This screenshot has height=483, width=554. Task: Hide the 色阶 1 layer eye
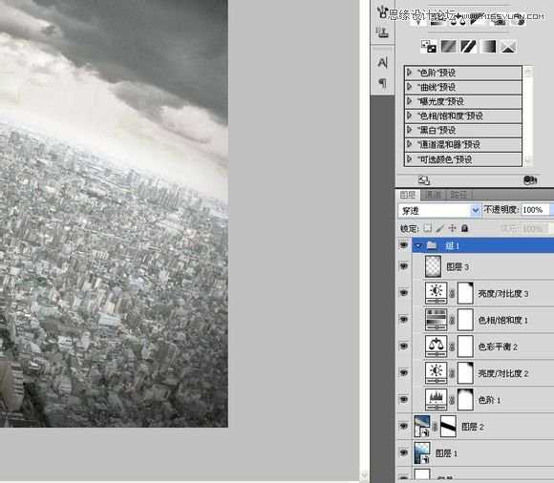point(403,399)
